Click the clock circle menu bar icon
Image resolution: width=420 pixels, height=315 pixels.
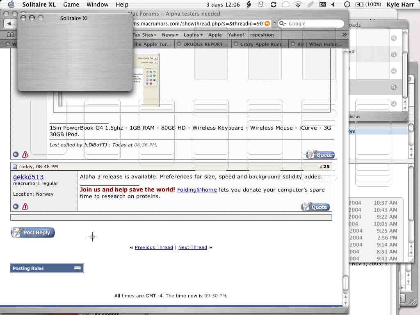pos(347,4)
